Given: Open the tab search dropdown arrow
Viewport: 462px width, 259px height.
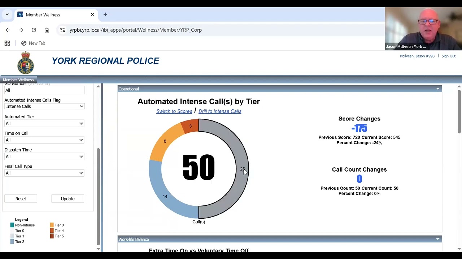Looking at the screenshot, I should pos(7,14).
